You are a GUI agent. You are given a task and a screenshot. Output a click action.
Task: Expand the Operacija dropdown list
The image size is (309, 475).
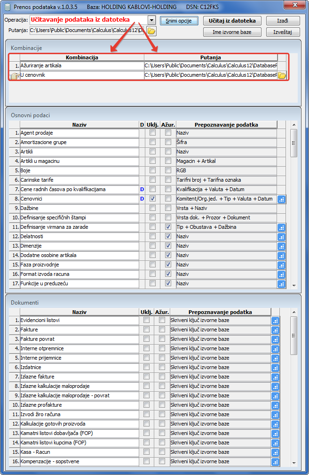[x=151, y=20]
